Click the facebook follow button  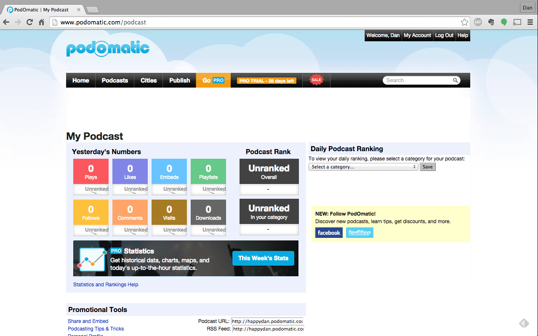[x=329, y=233]
